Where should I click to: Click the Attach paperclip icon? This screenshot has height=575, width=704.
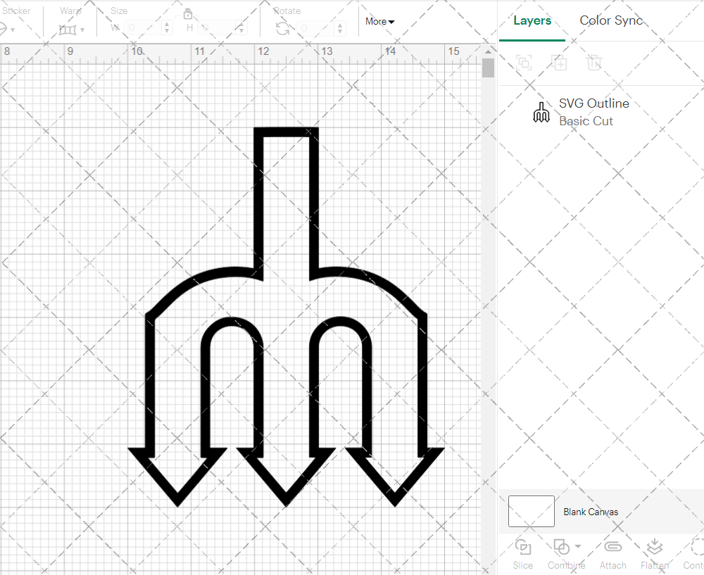tap(612, 547)
